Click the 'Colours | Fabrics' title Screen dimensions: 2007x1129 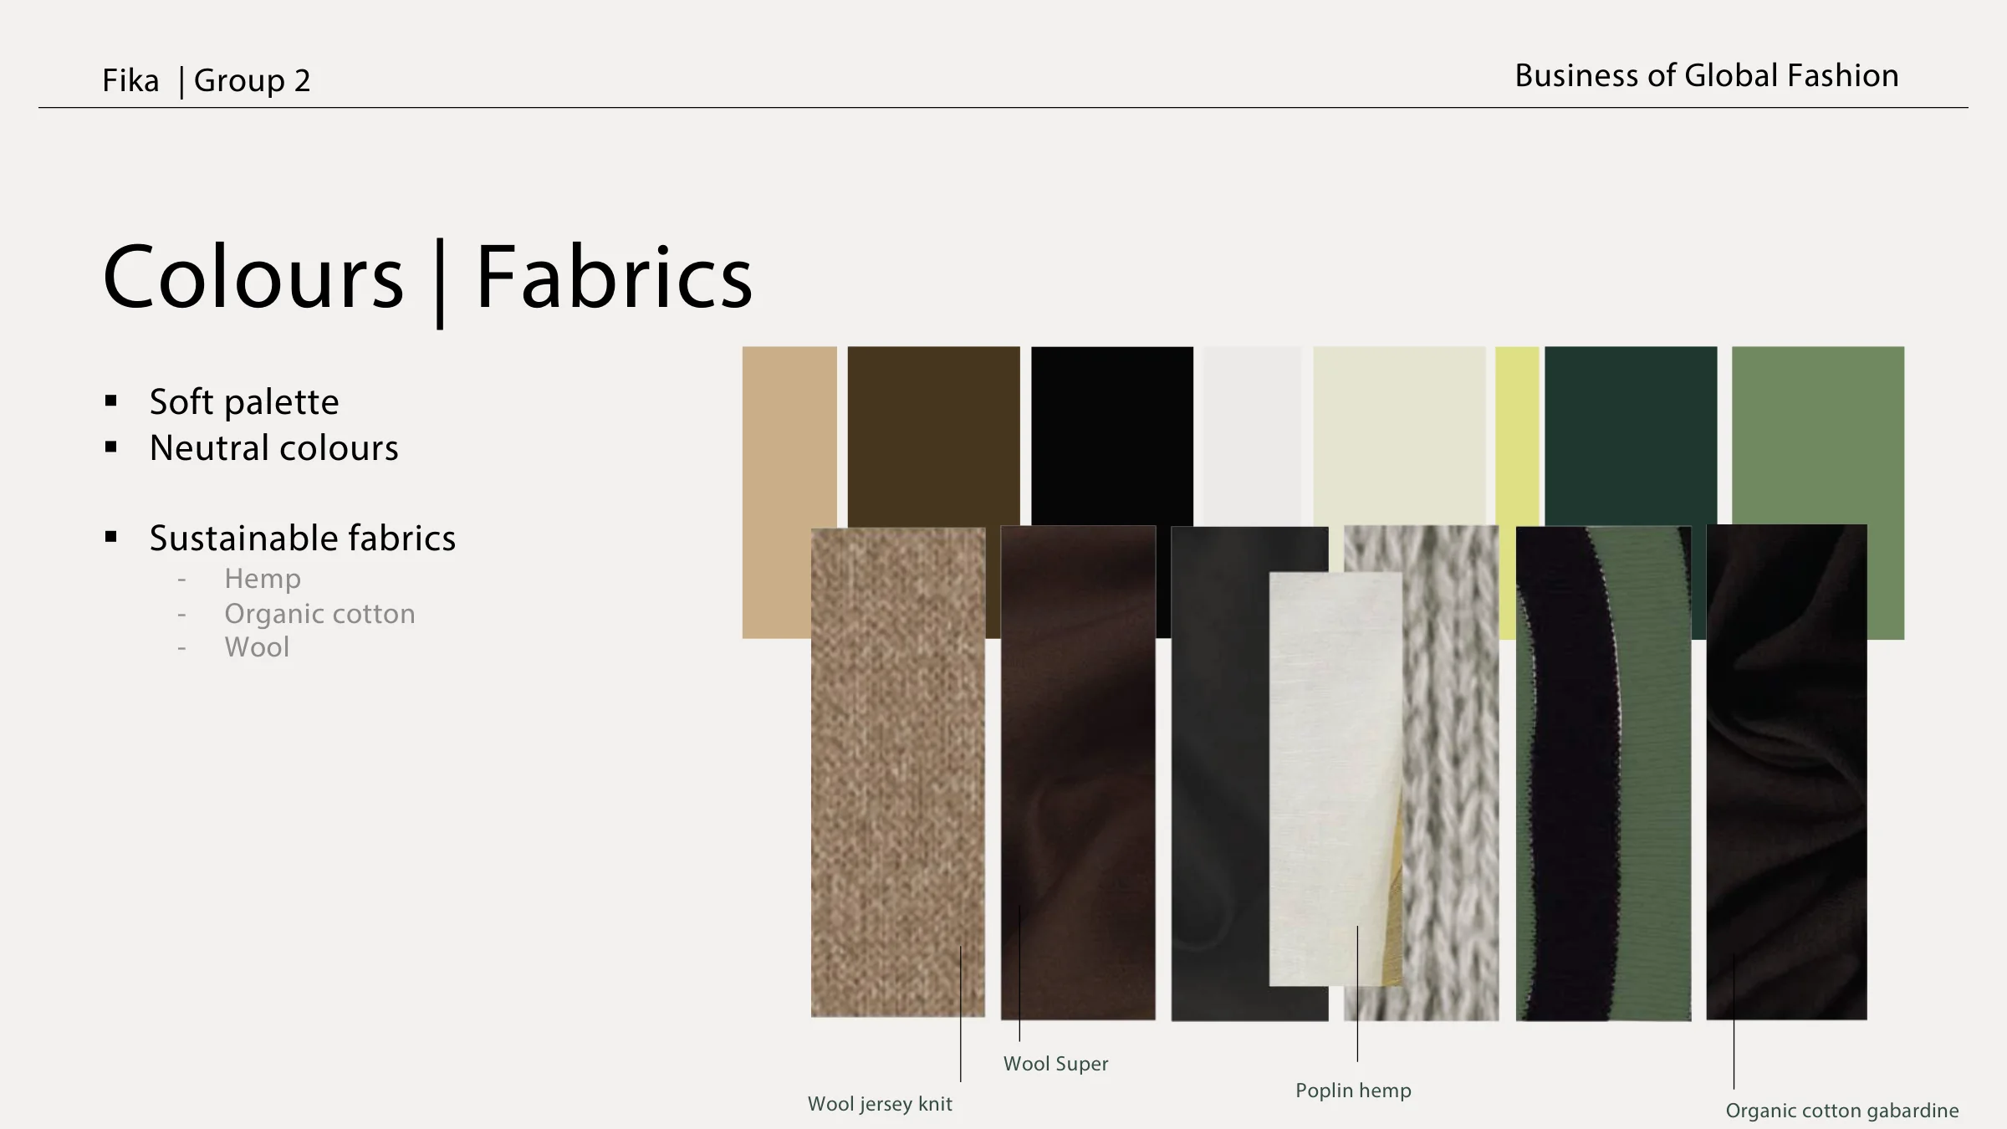[x=427, y=278]
